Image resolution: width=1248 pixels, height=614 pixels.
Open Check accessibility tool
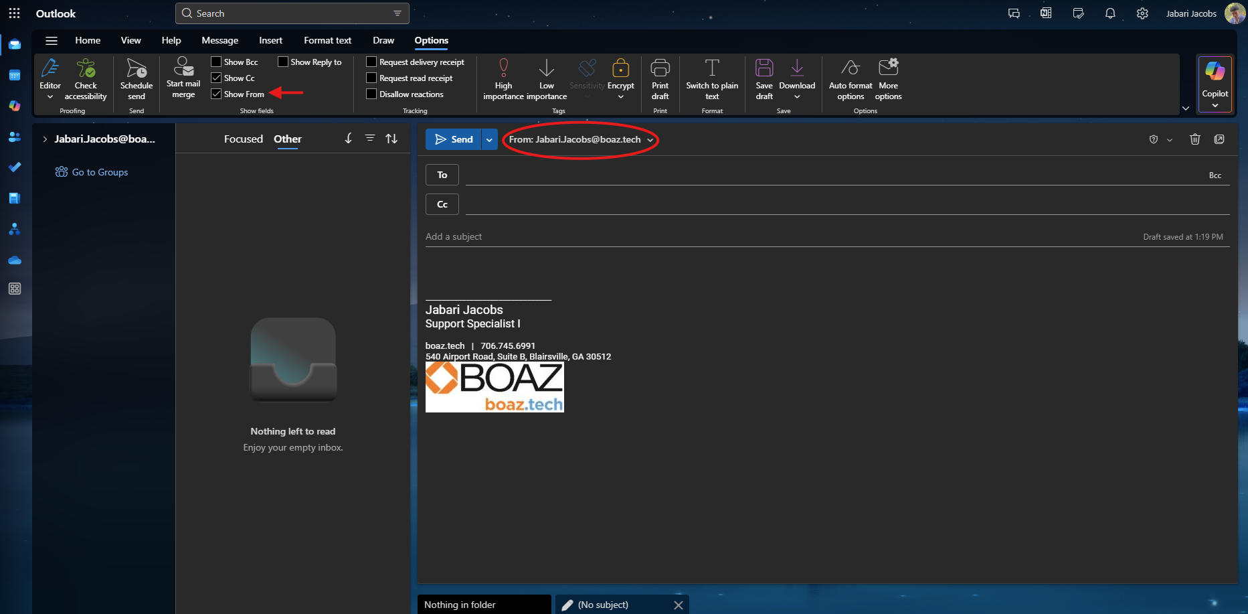(86, 69)
